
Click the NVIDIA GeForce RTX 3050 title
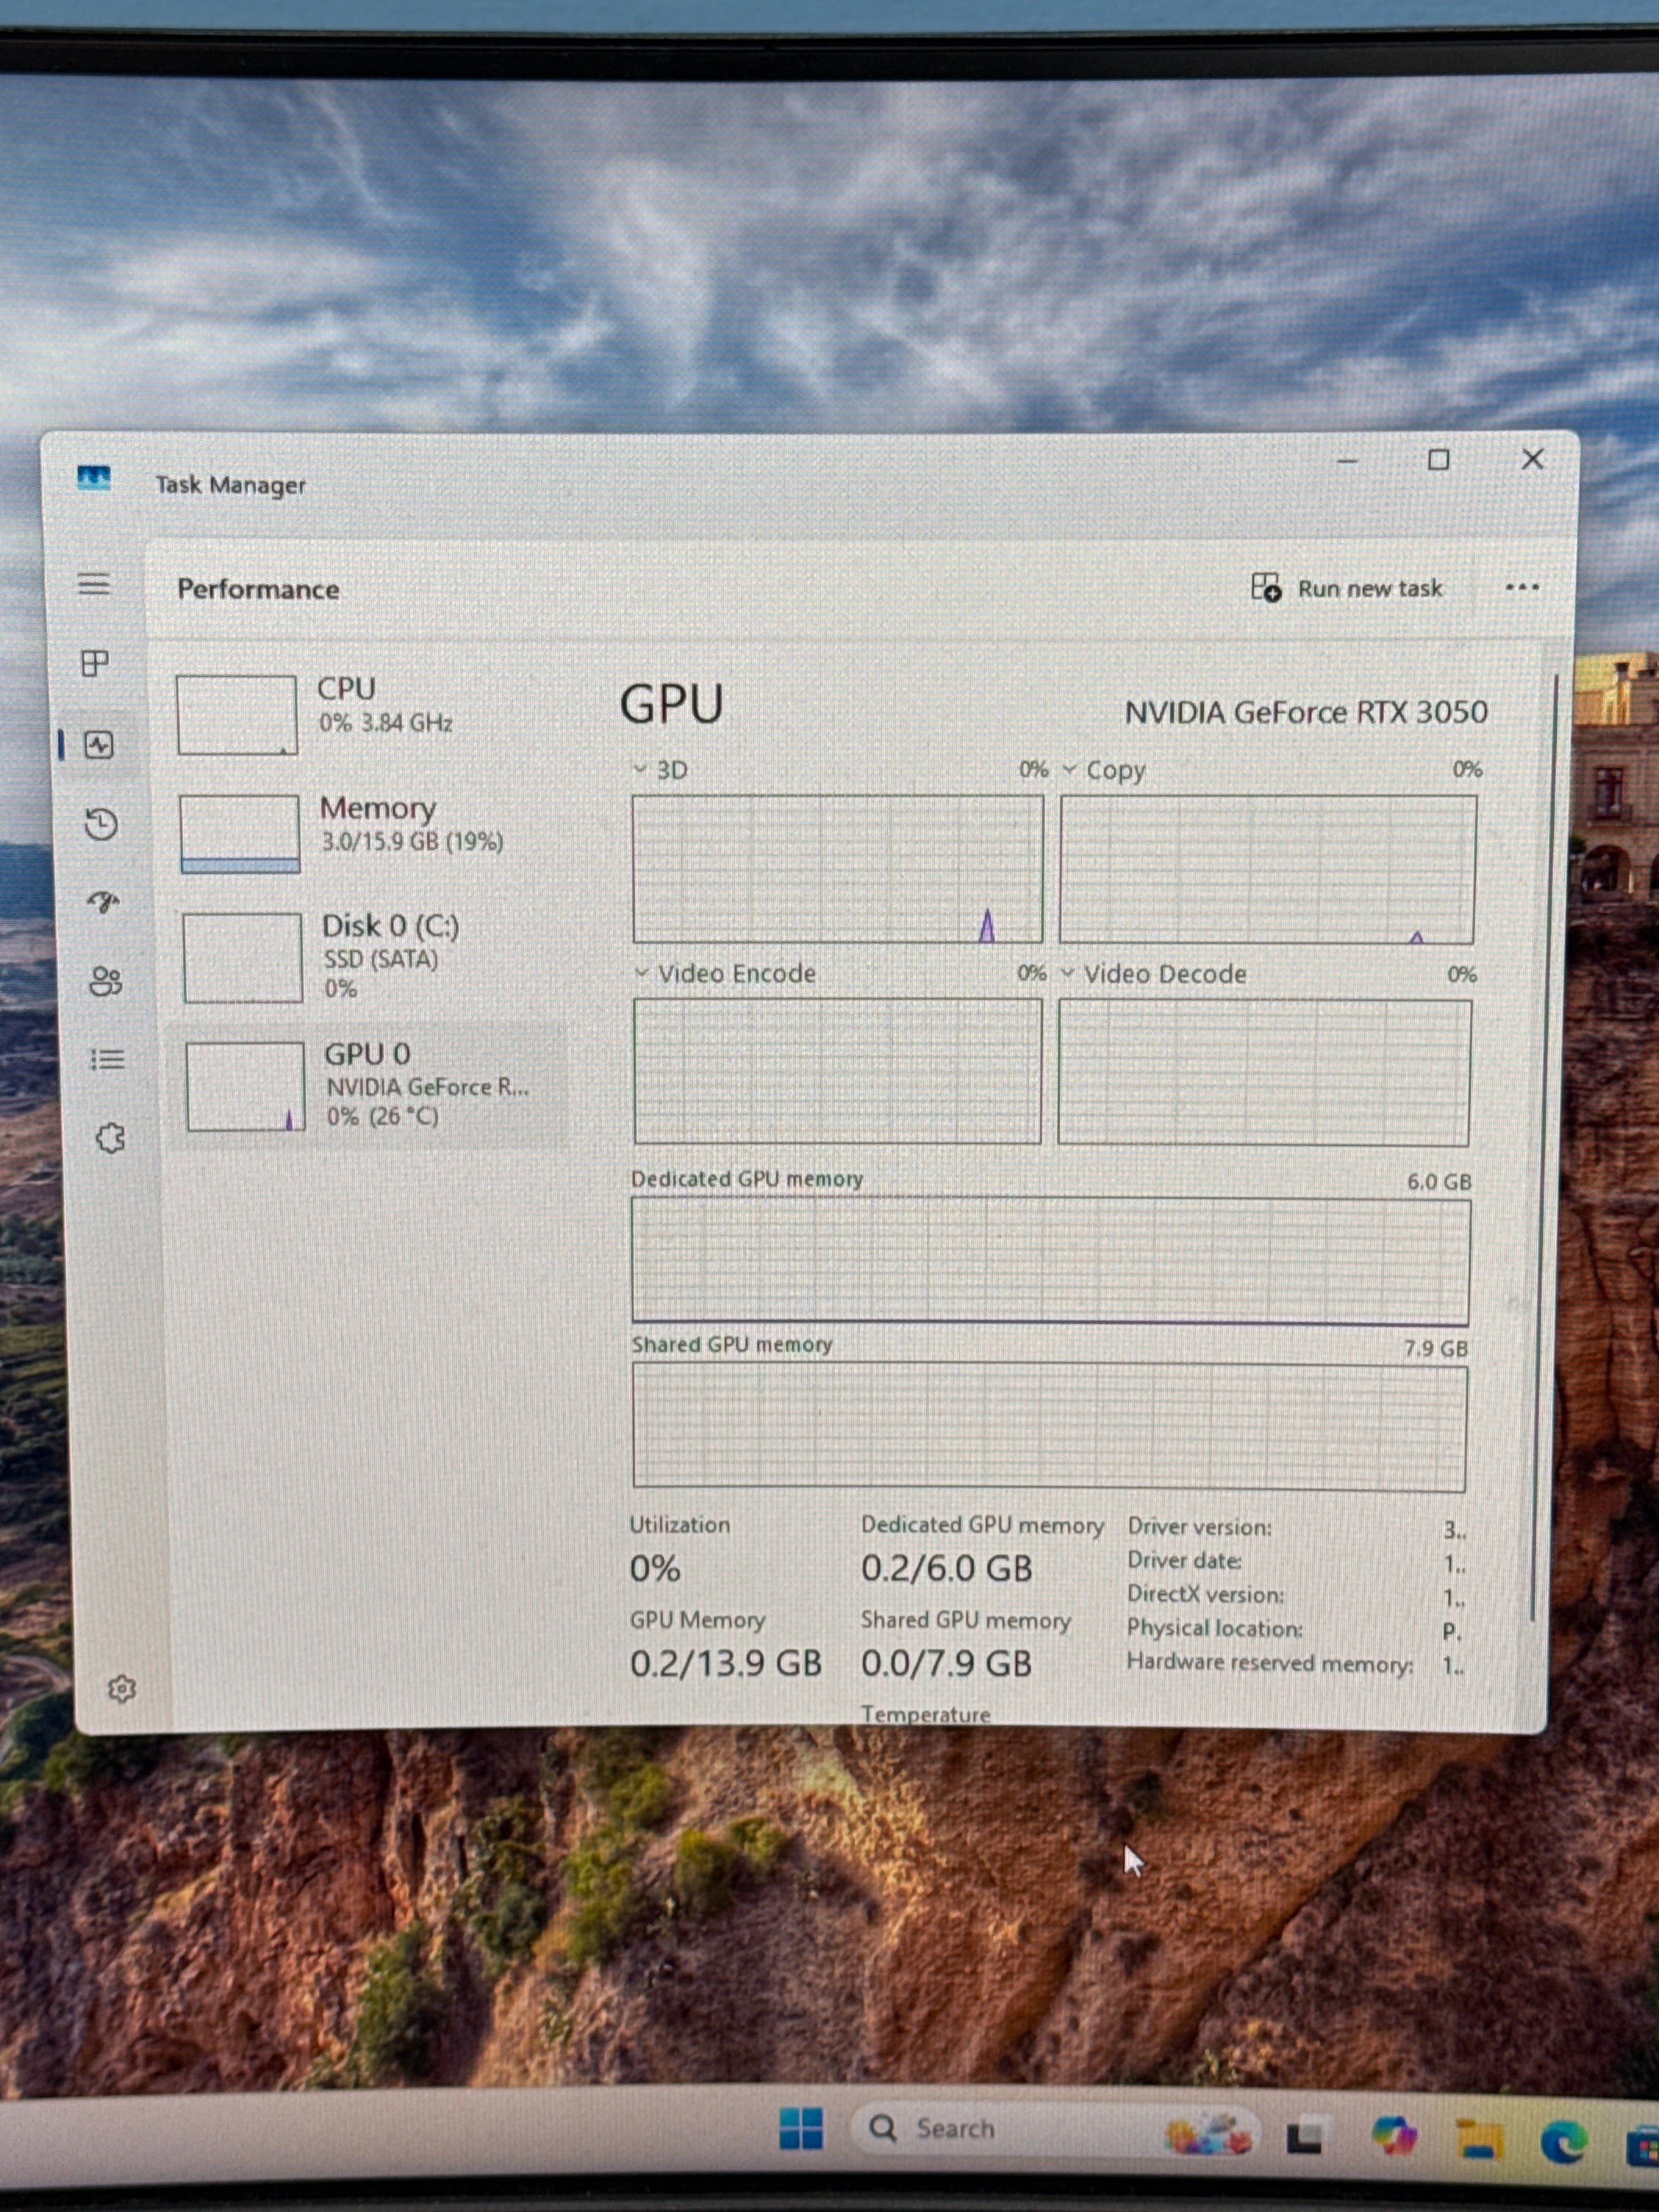[1306, 712]
